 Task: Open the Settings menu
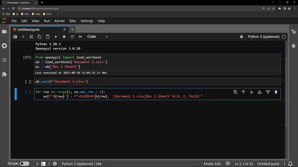87,21
